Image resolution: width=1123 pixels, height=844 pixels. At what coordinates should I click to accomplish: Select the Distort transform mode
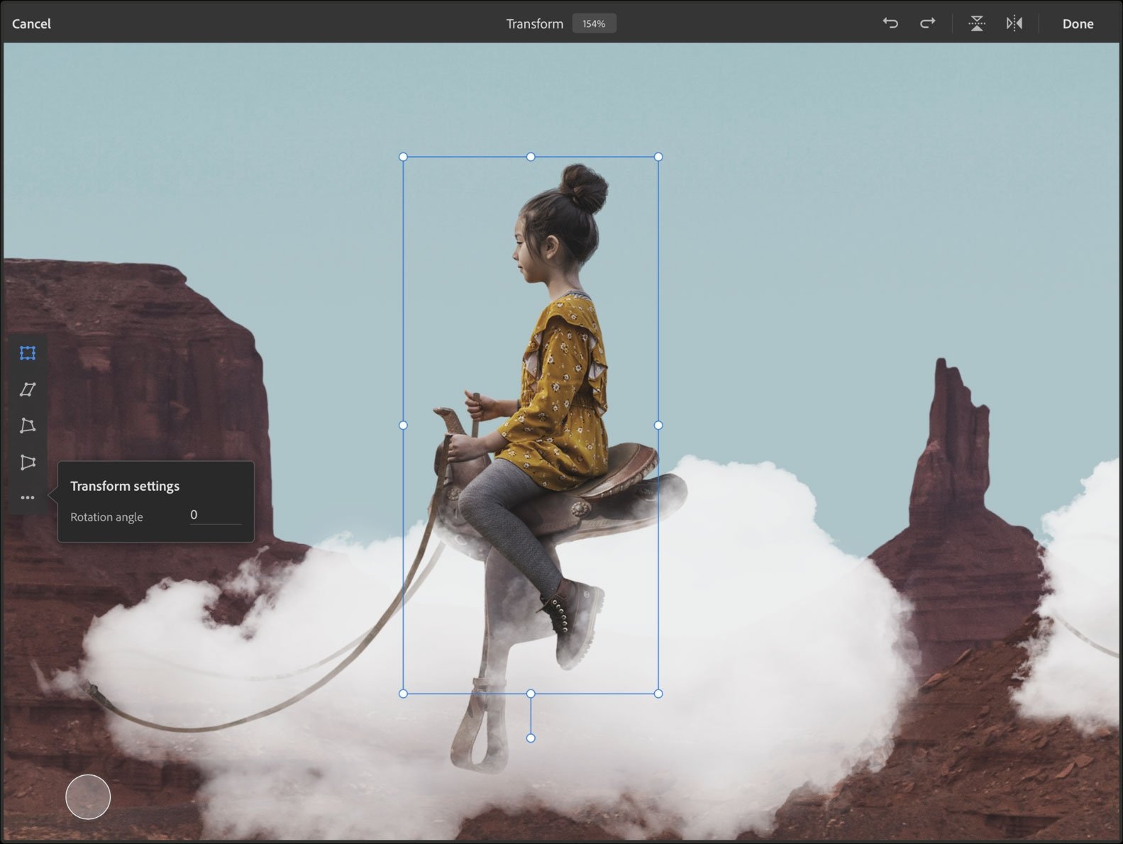[28, 426]
